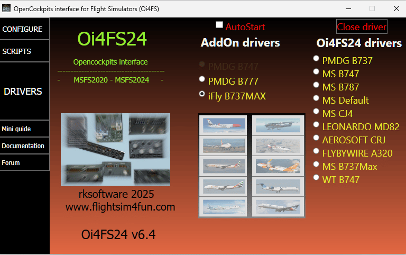This screenshot has width=406, height=255.
Task: Select the PMDG B777 addon driver
Action: pos(202,79)
